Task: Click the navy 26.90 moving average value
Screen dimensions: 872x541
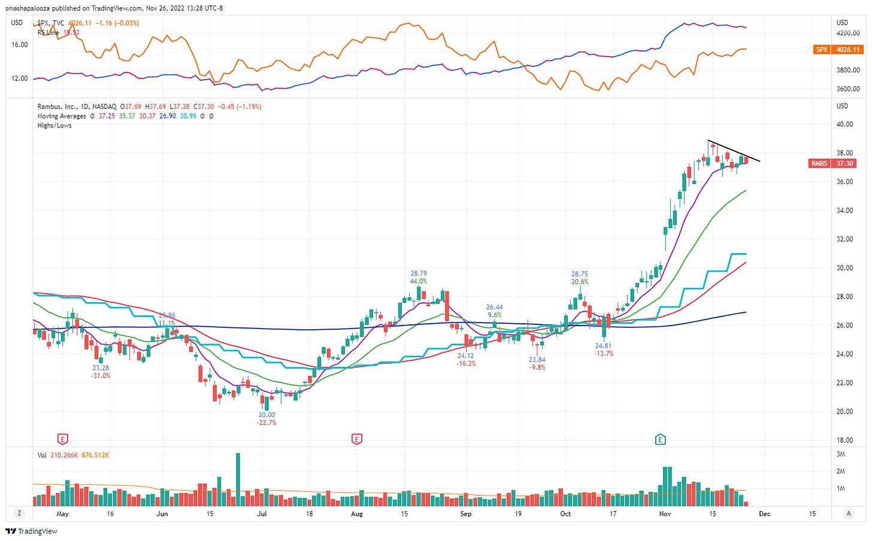Action: tap(168, 116)
